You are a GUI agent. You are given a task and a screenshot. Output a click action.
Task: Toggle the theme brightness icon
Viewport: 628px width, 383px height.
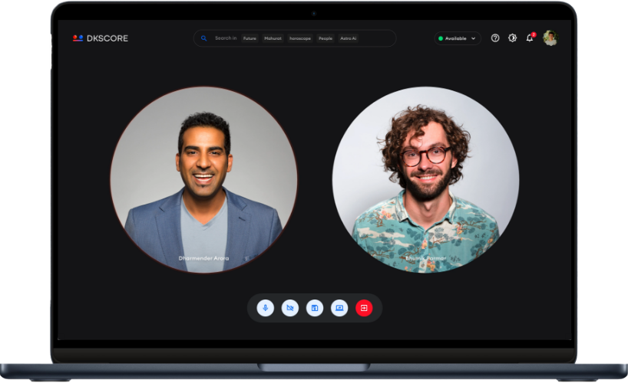512,38
